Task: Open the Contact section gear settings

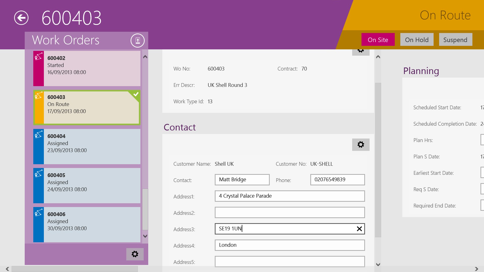Action: tap(360, 145)
